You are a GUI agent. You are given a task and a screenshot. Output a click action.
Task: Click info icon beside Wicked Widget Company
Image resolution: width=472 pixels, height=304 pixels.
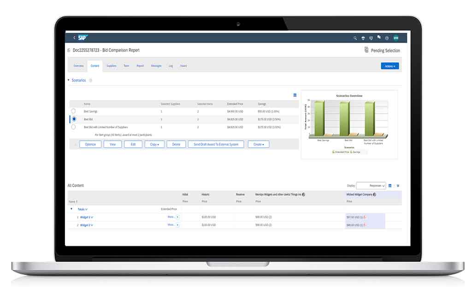click(374, 195)
